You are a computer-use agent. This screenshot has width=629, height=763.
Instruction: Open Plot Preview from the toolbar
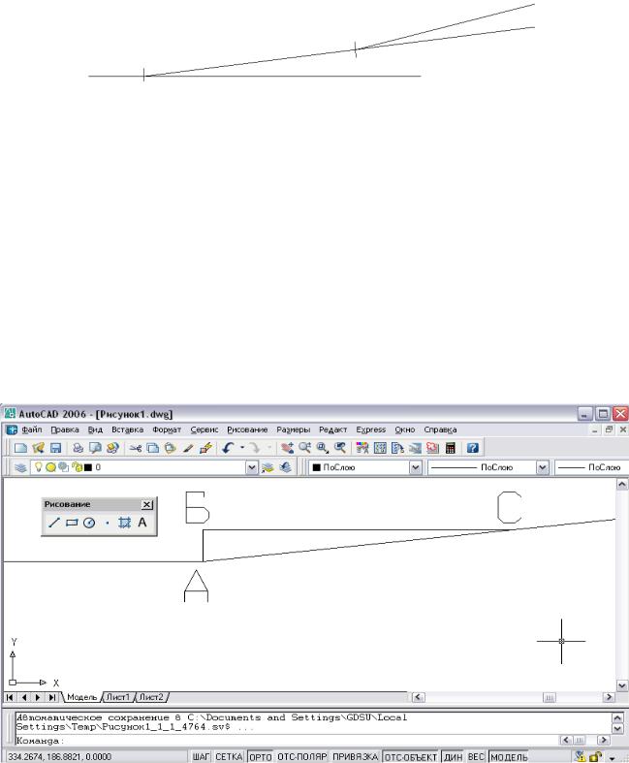click(x=95, y=448)
